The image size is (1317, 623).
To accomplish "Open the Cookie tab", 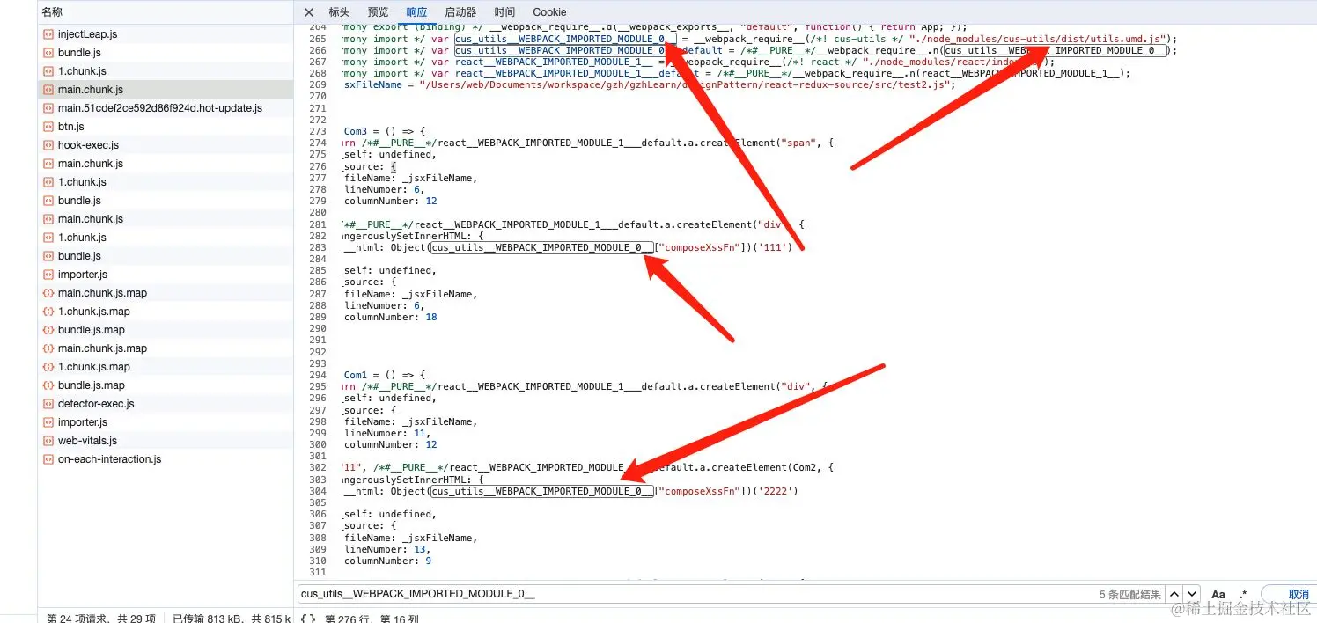I will tap(549, 12).
